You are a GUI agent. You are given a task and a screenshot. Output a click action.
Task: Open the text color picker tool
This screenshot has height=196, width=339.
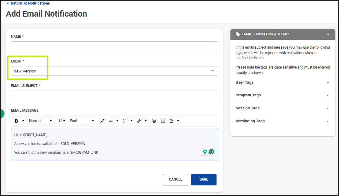[102, 121]
